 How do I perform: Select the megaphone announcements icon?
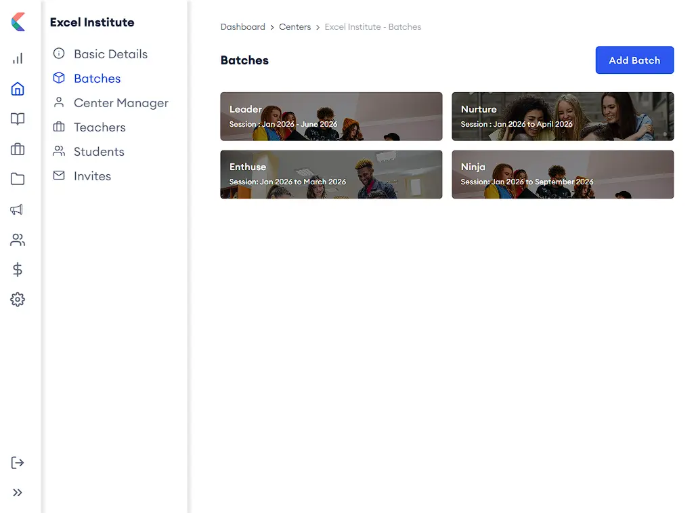18,209
